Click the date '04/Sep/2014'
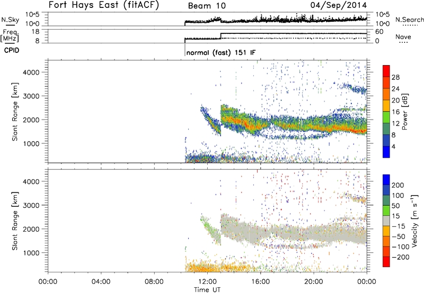 (339, 5)
